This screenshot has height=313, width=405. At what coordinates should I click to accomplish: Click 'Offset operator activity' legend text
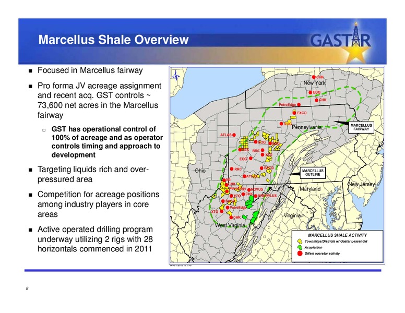pyautogui.click(x=322, y=254)
